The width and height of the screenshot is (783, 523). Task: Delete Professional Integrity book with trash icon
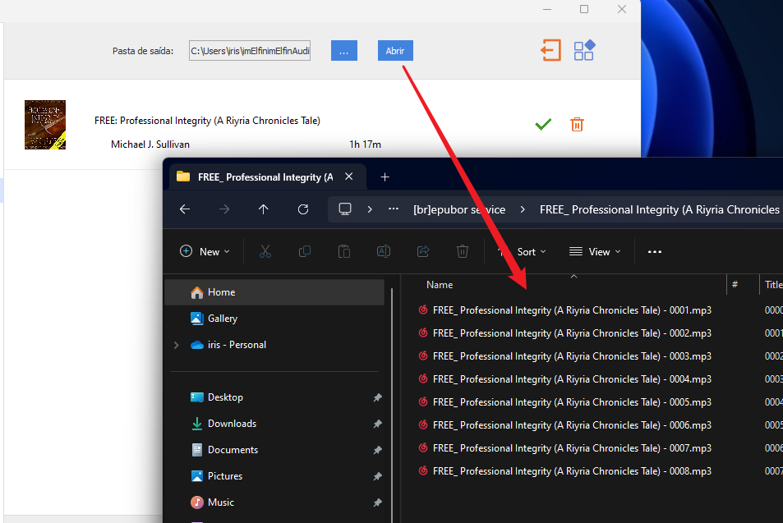[577, 124]
